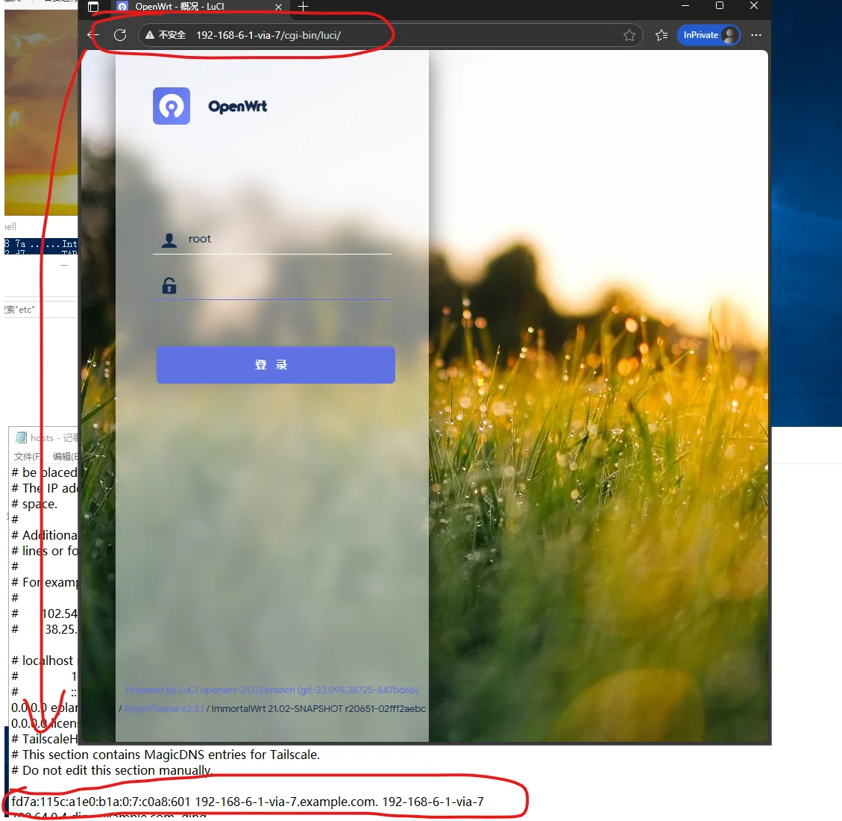
Task: Click into the password input field
Action: click(287, 285)
